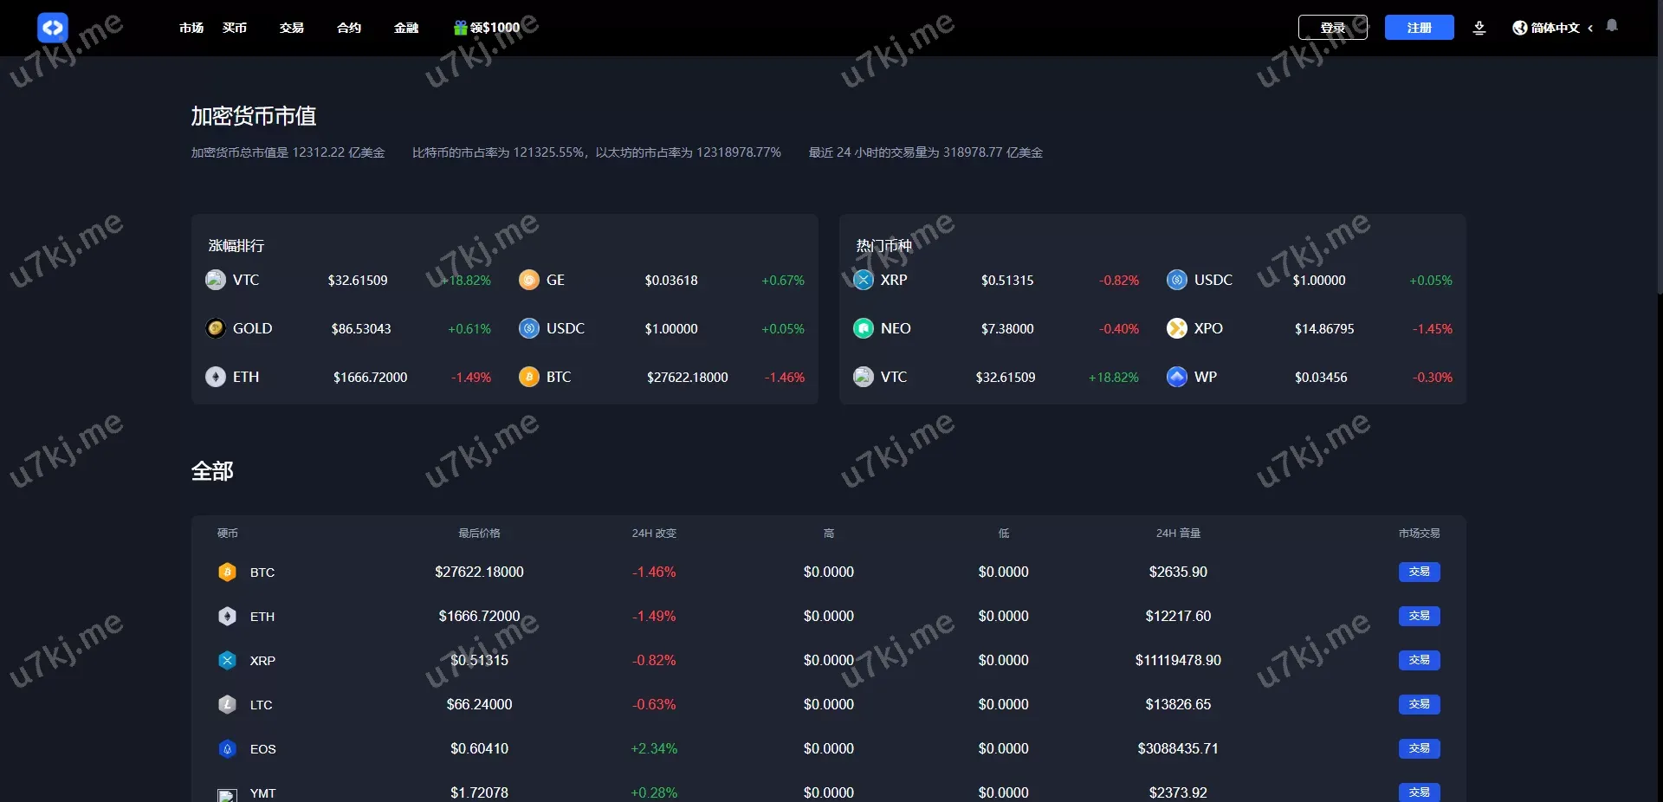Open the 合约 menu item
Image resolution: width=1663 pixels, height=802 pixels.
click(349, 28)
